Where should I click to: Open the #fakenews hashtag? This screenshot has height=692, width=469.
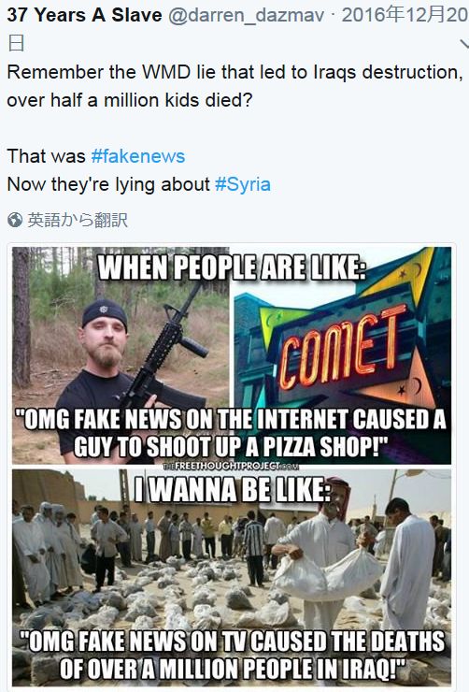click(x=138, y=156)
